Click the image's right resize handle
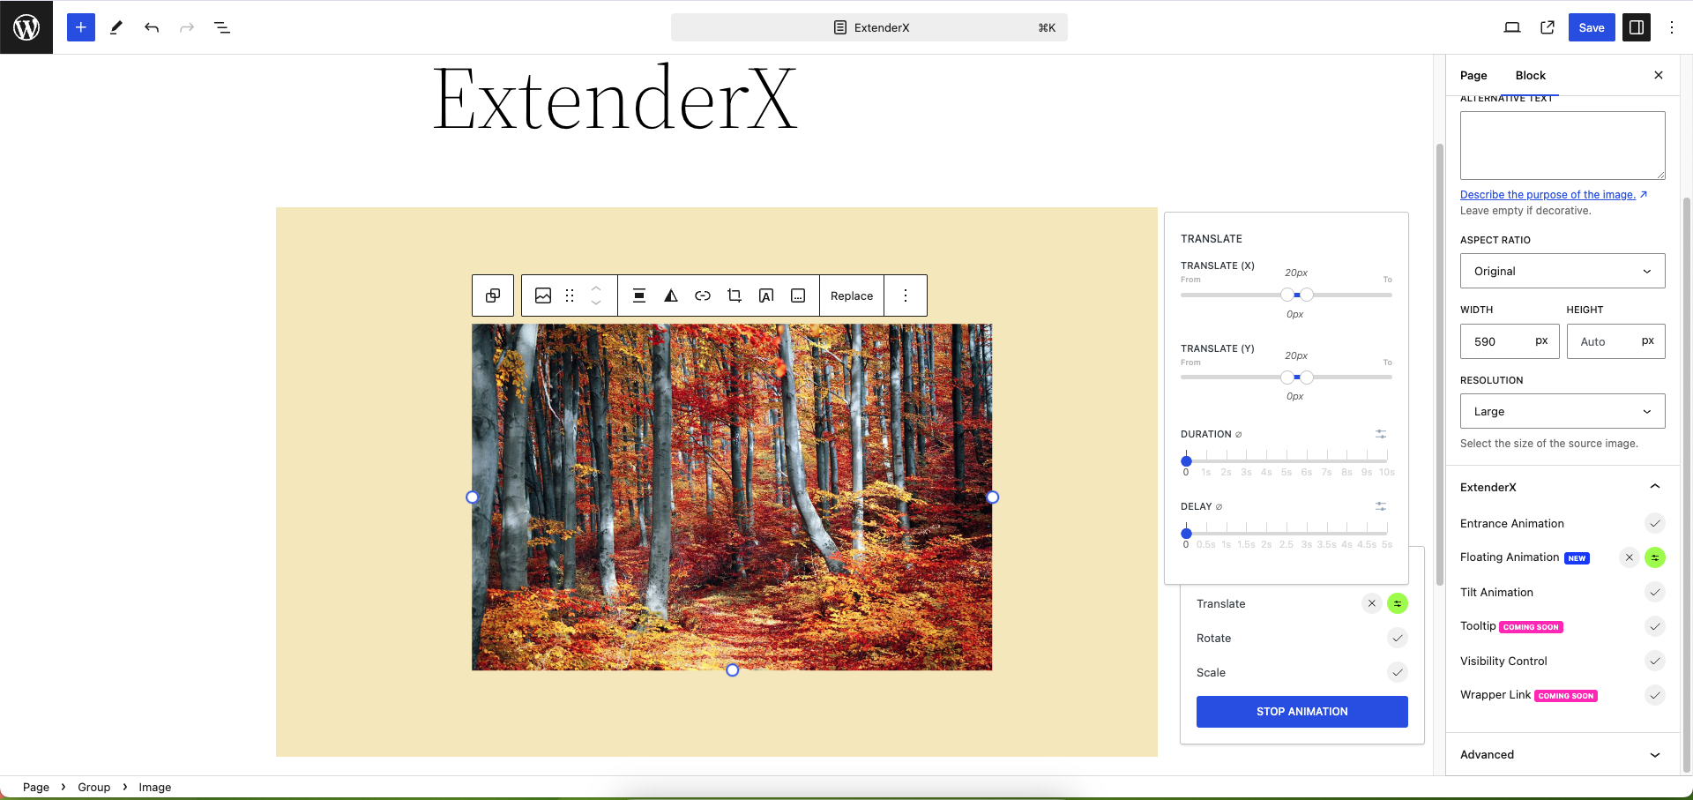 [x=993, y=497]
